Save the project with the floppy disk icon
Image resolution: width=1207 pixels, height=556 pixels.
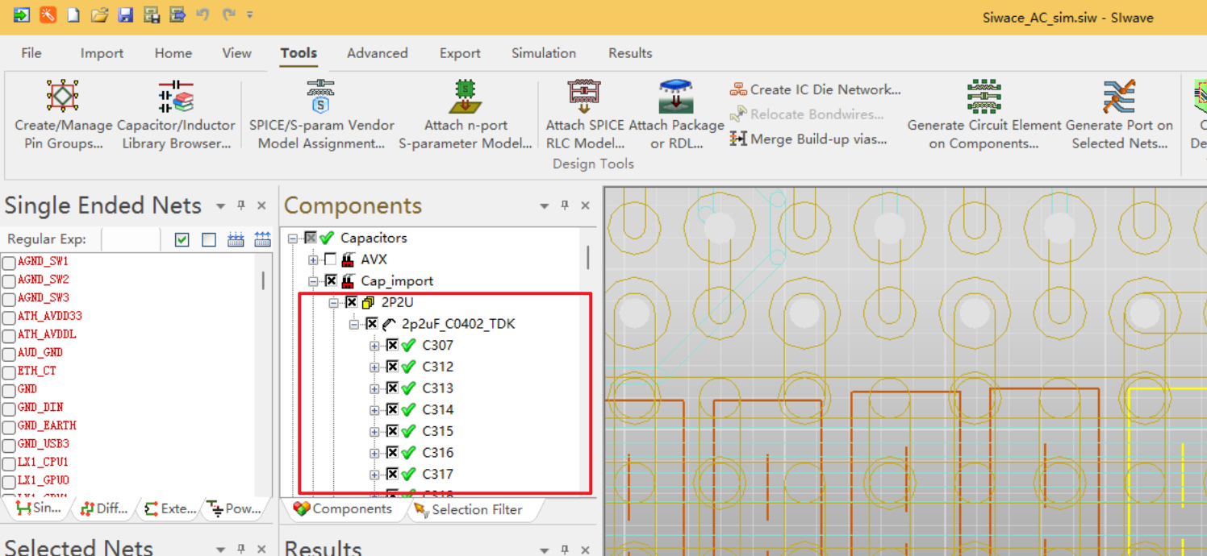pos(125,15)
